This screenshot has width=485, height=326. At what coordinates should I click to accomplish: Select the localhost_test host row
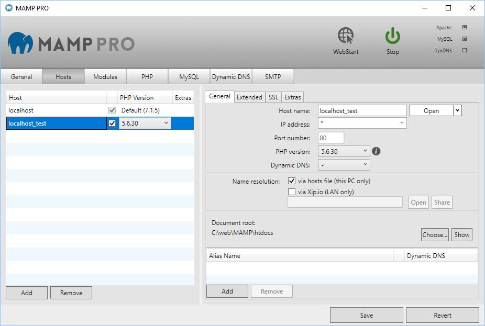point(100,123)
